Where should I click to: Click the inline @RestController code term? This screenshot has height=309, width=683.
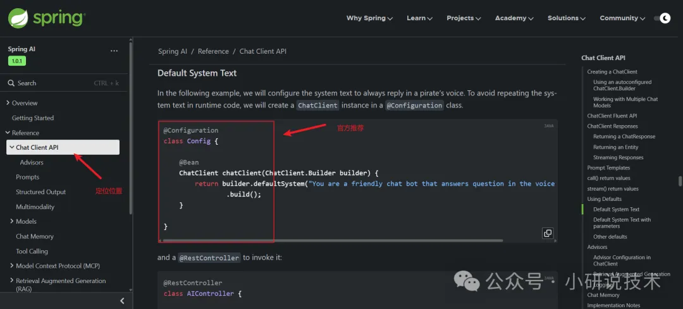[x=209, y=258]
